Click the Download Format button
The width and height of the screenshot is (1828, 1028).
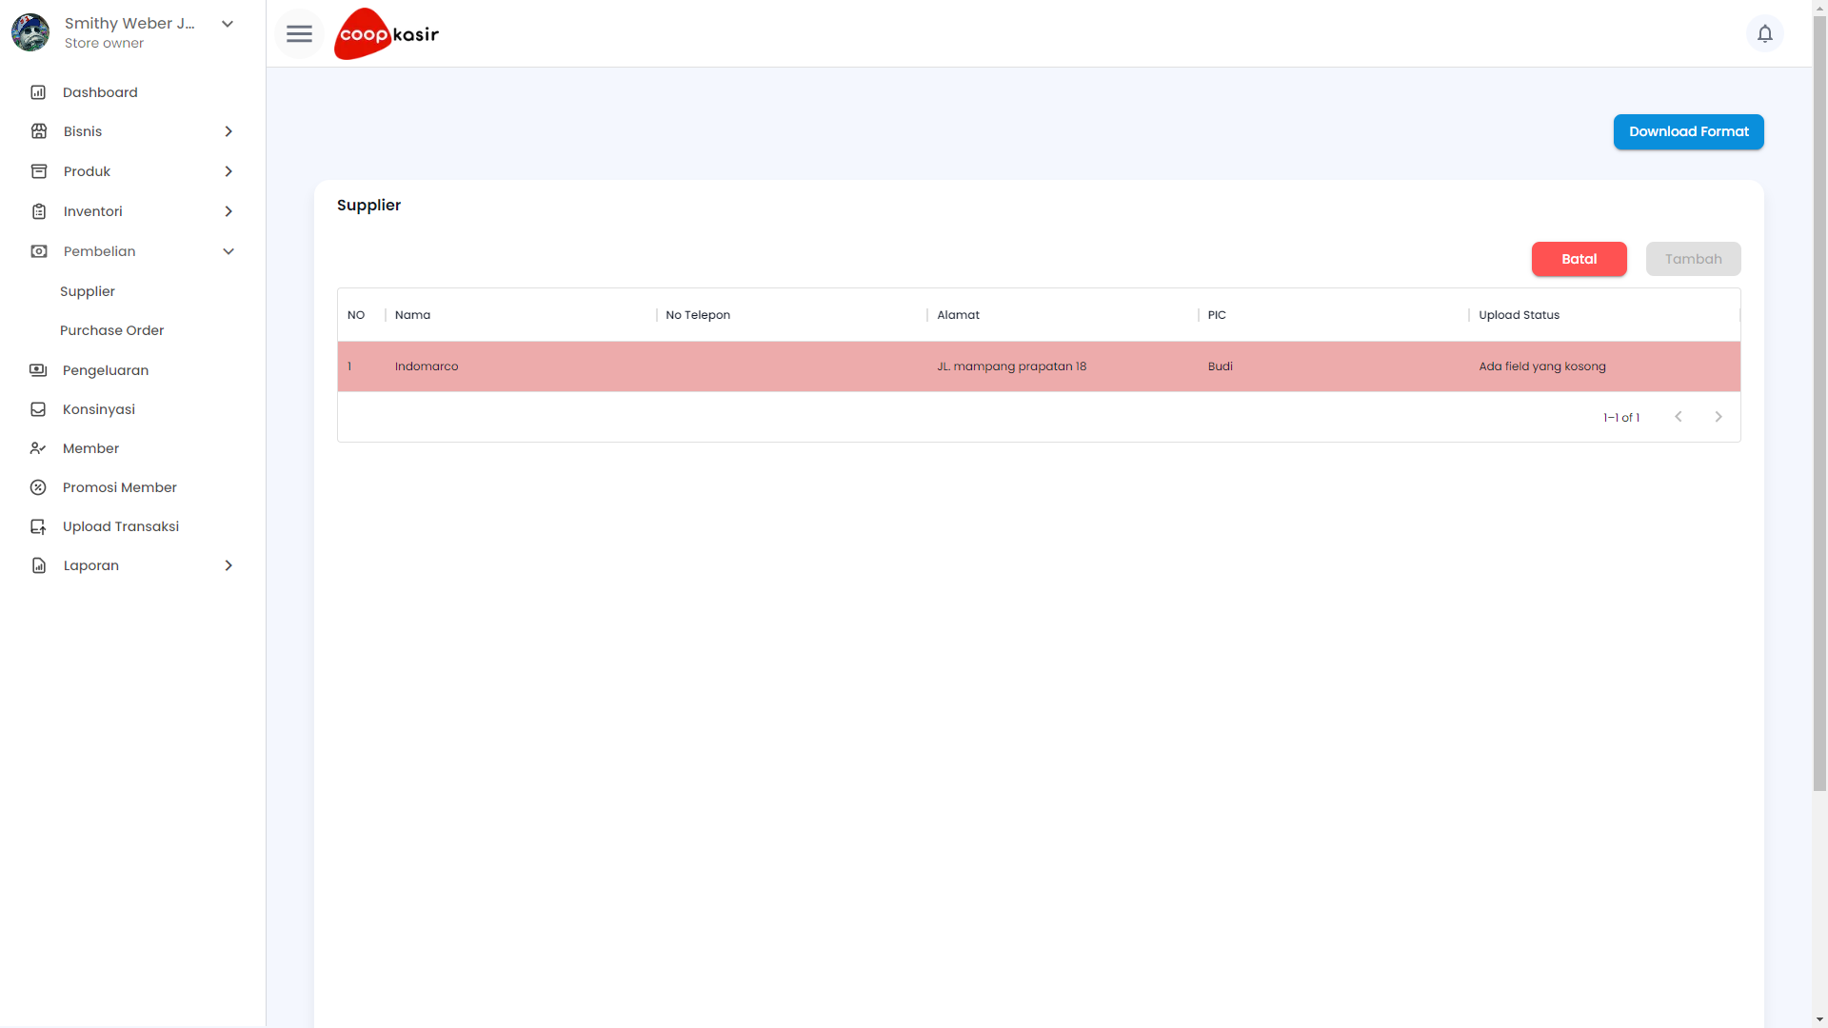1689,131
